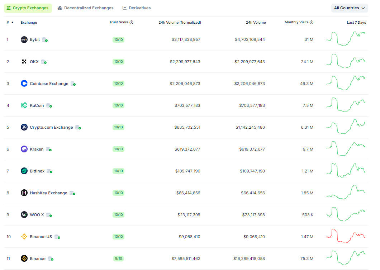Open the KuCoin exchange link
This screenshot has height=270, width=380.
37,105
